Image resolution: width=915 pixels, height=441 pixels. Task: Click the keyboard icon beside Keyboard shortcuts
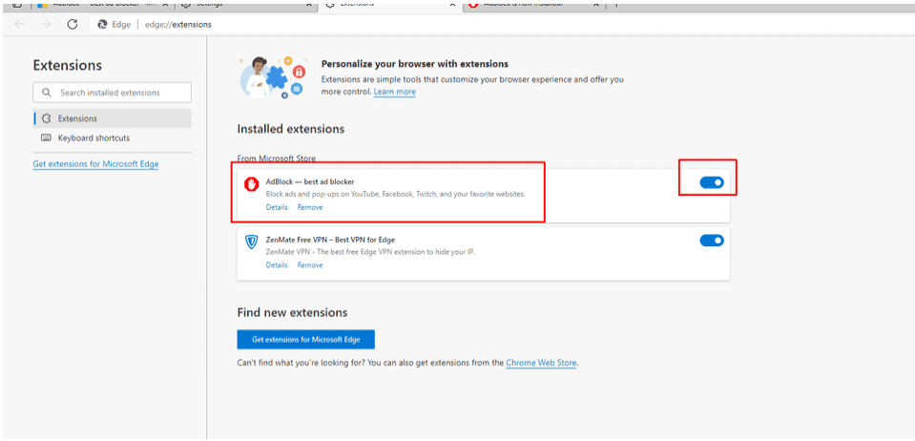pyautogui.click(x=46, y=137)
